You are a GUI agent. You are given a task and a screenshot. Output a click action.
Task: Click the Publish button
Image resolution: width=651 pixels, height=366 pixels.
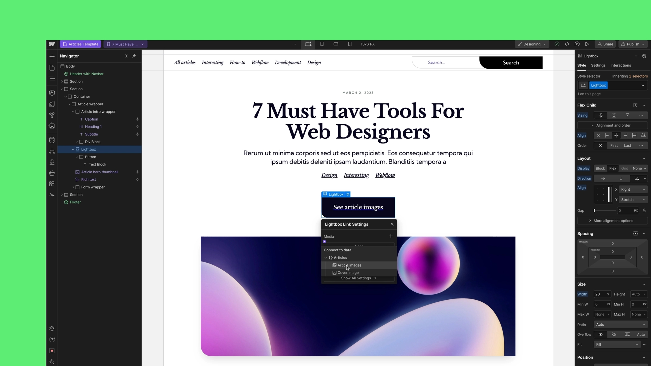tap(633, 44)
